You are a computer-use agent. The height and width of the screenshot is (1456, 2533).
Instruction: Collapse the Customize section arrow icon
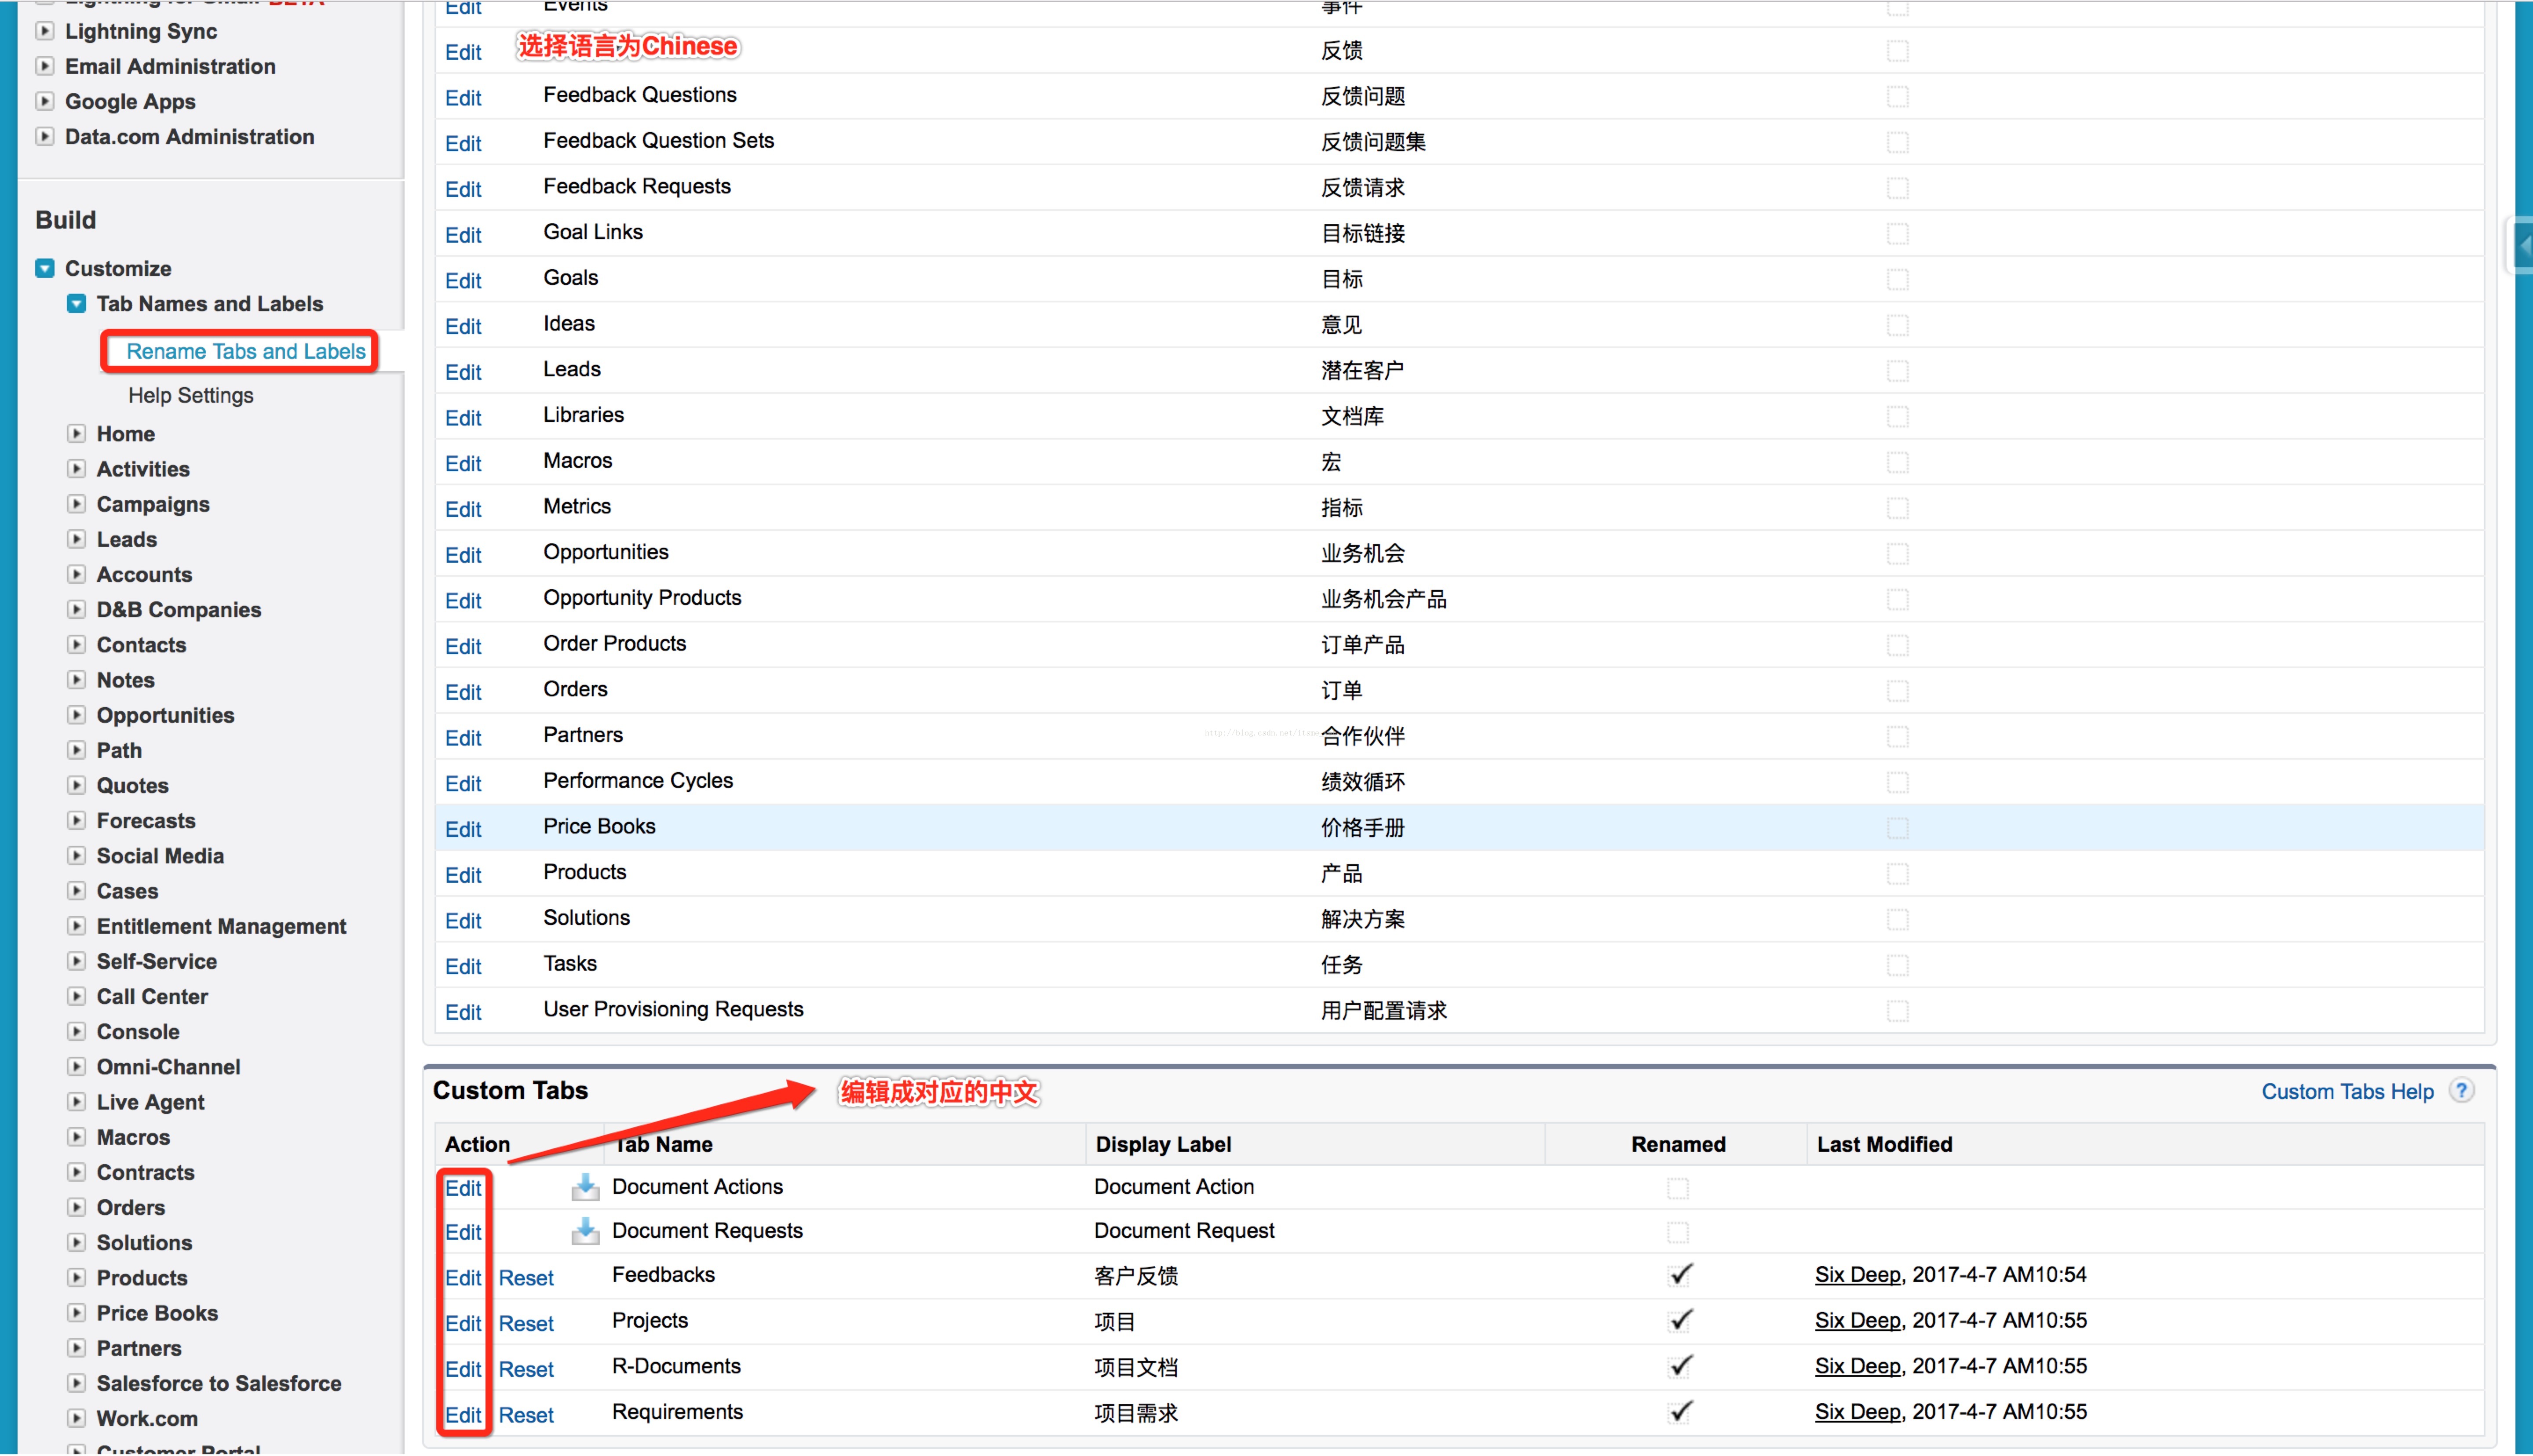pos(45,268)
